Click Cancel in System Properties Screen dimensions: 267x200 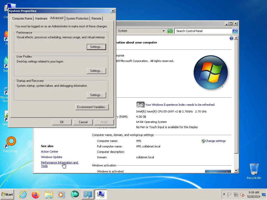tap(83, 122)
